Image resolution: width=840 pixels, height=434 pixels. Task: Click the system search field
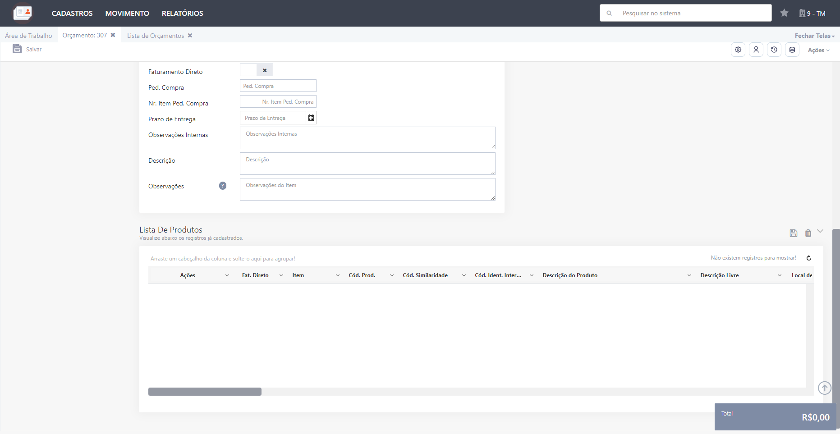pos(685,13)
